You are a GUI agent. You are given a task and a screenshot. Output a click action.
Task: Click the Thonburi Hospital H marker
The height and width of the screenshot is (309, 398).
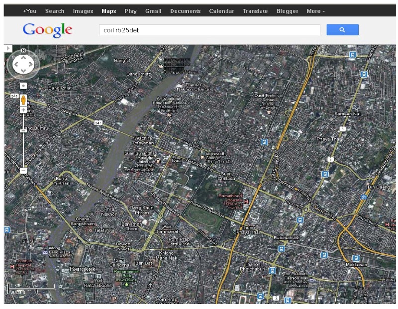pyautogui.click(x=11, y=267)
